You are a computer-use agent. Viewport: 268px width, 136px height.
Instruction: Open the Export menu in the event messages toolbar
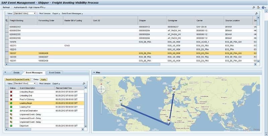pyautogui.click(x=56, y=83)
